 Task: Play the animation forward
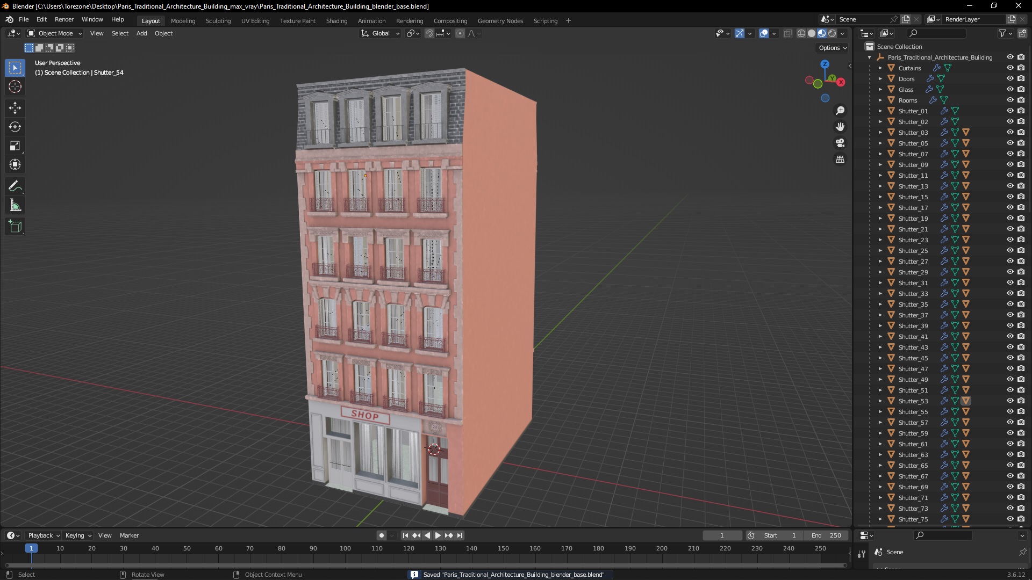438,535
